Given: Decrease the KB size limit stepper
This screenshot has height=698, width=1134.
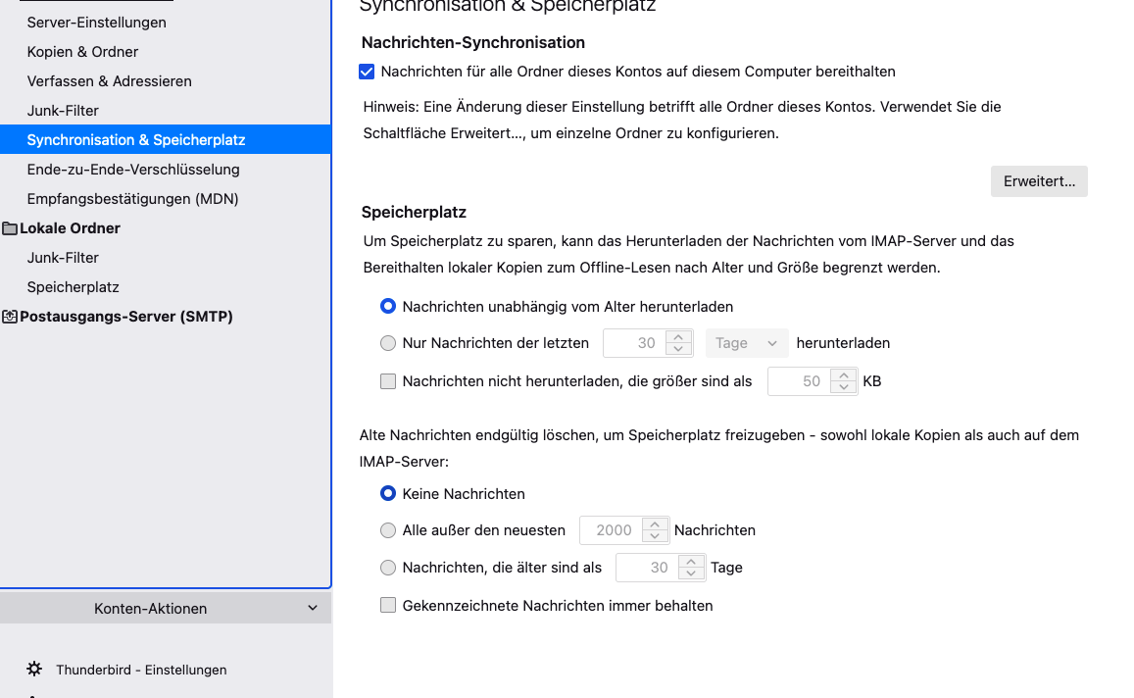Looking at the screenshot, I should 843,388.
